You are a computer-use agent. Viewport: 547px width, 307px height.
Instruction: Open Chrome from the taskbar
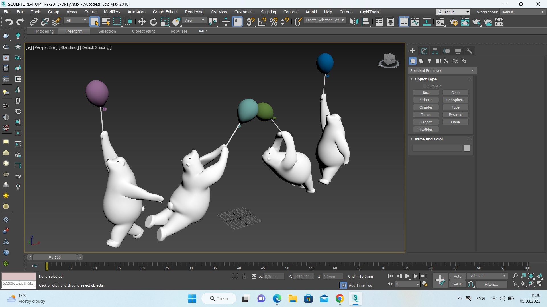click(340, 299)
